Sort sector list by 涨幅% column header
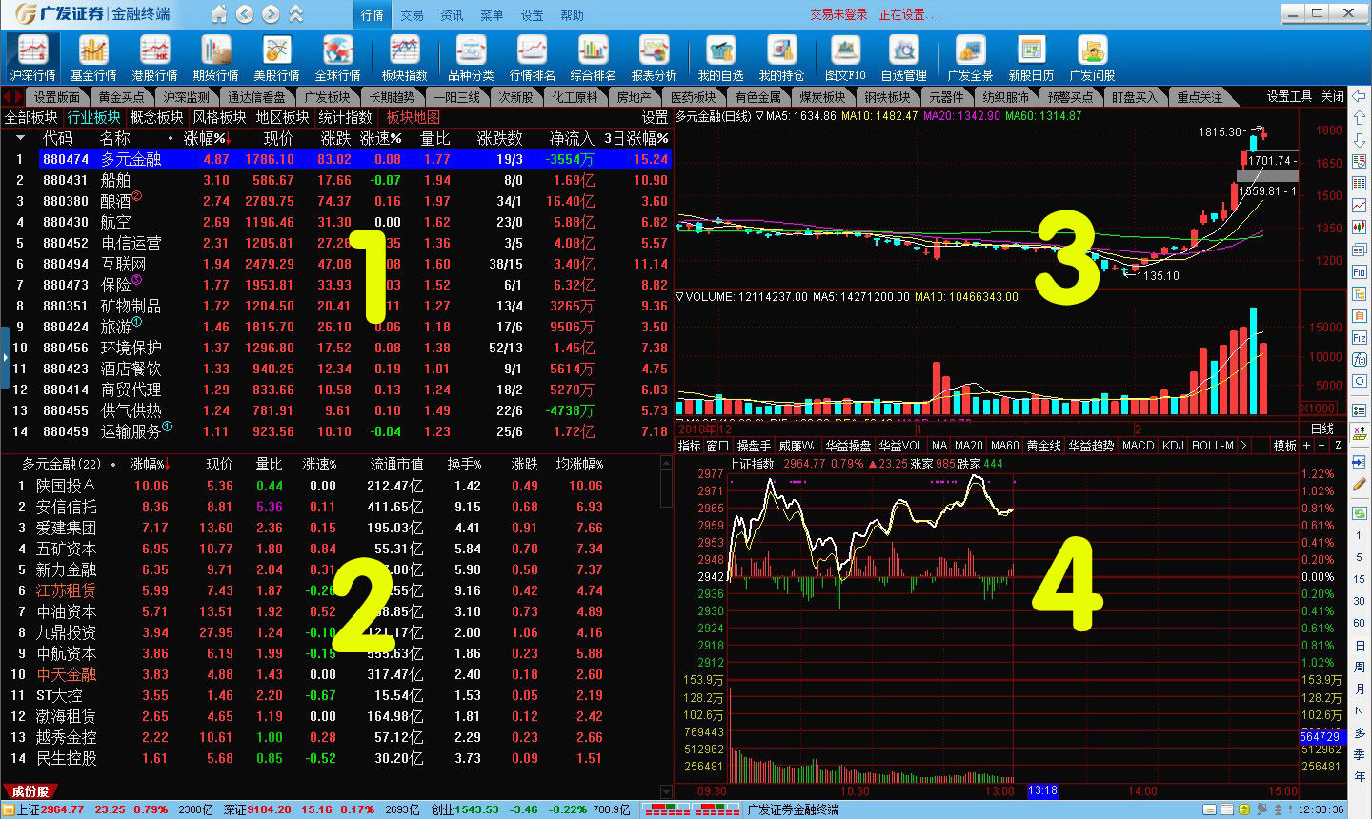 click(x=207, y=138)
